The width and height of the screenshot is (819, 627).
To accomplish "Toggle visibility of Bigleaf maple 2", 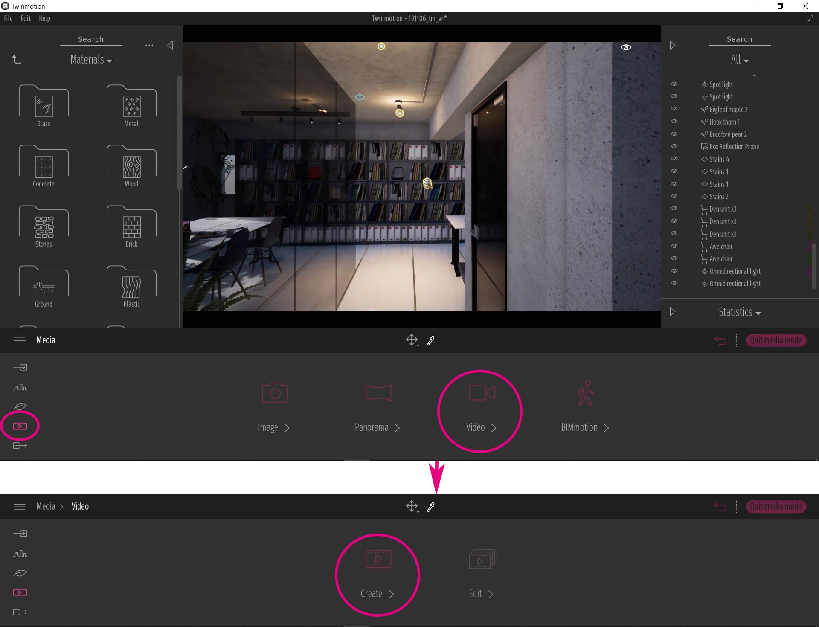I will point(674,109).
